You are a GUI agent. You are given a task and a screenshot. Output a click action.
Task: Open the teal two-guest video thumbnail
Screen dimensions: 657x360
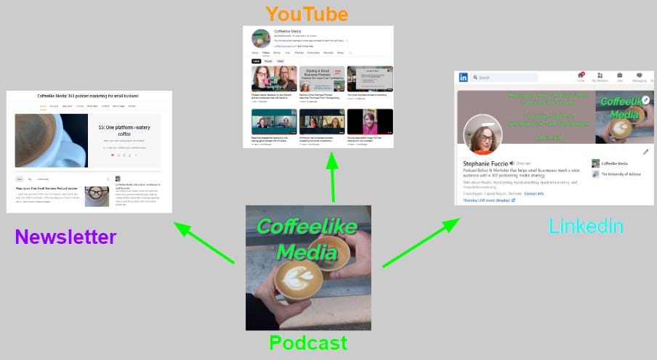coord(274,122)
